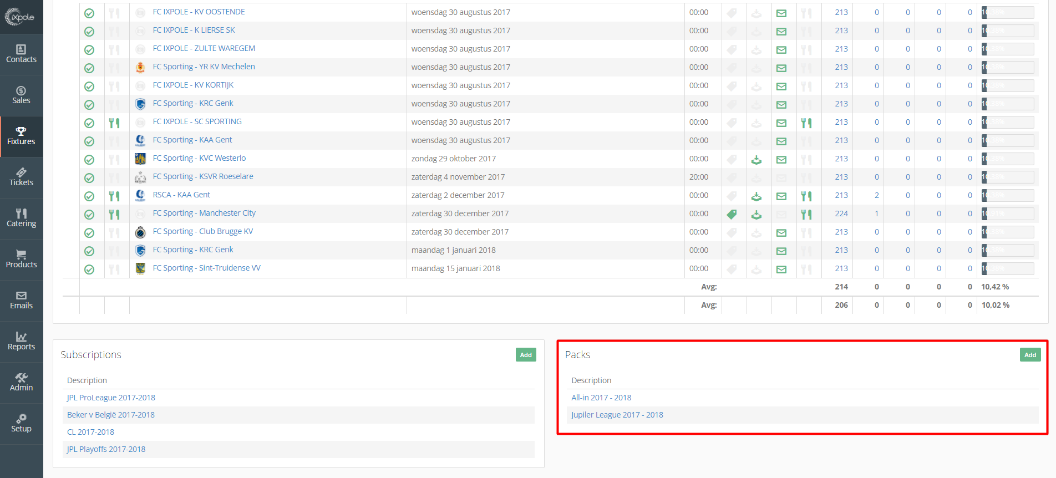Click download icon for KVC Westerlo fixture
1056x478 pixels.
tap(757, 160)
